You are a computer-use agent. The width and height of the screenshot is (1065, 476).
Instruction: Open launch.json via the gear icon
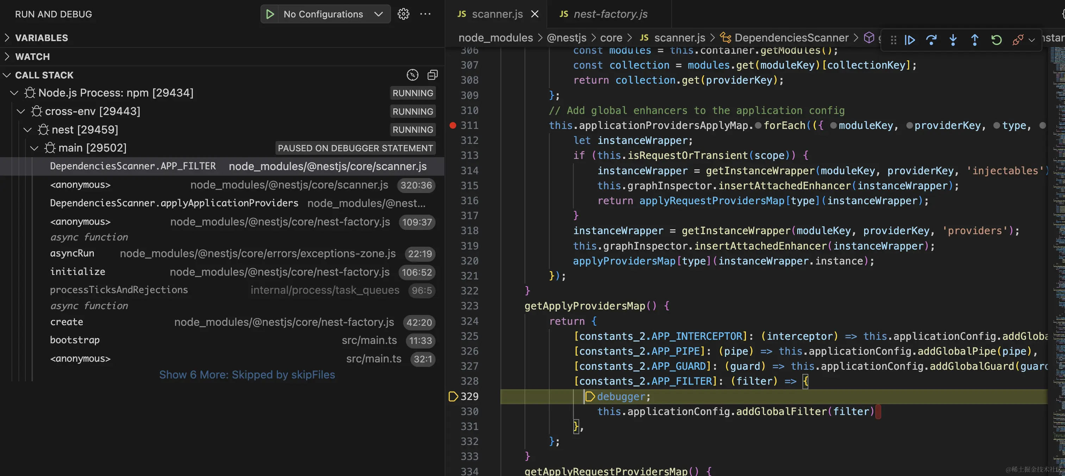pyautogui.click(x=403, y=14)
